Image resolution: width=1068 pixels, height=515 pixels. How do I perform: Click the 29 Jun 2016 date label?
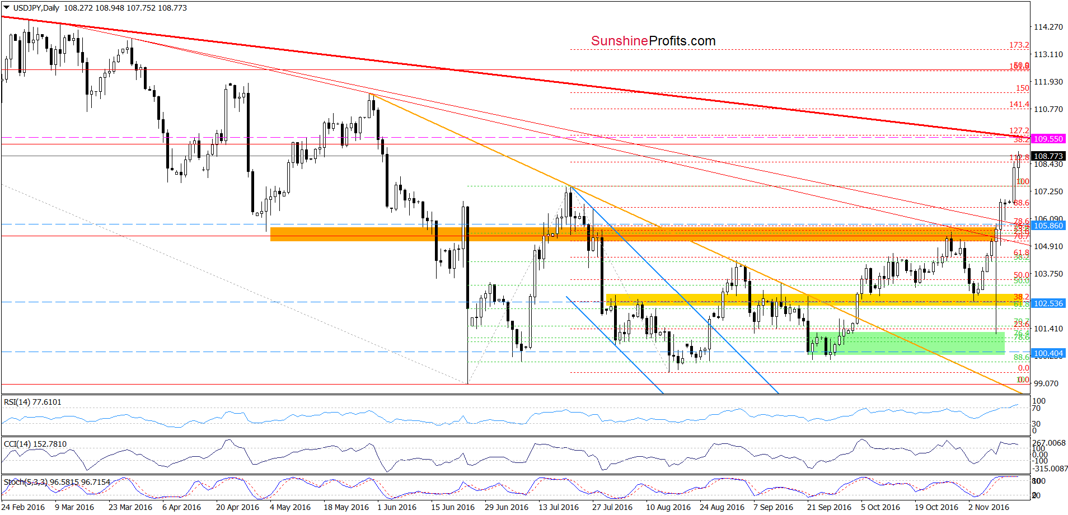(x=507, y=507)
